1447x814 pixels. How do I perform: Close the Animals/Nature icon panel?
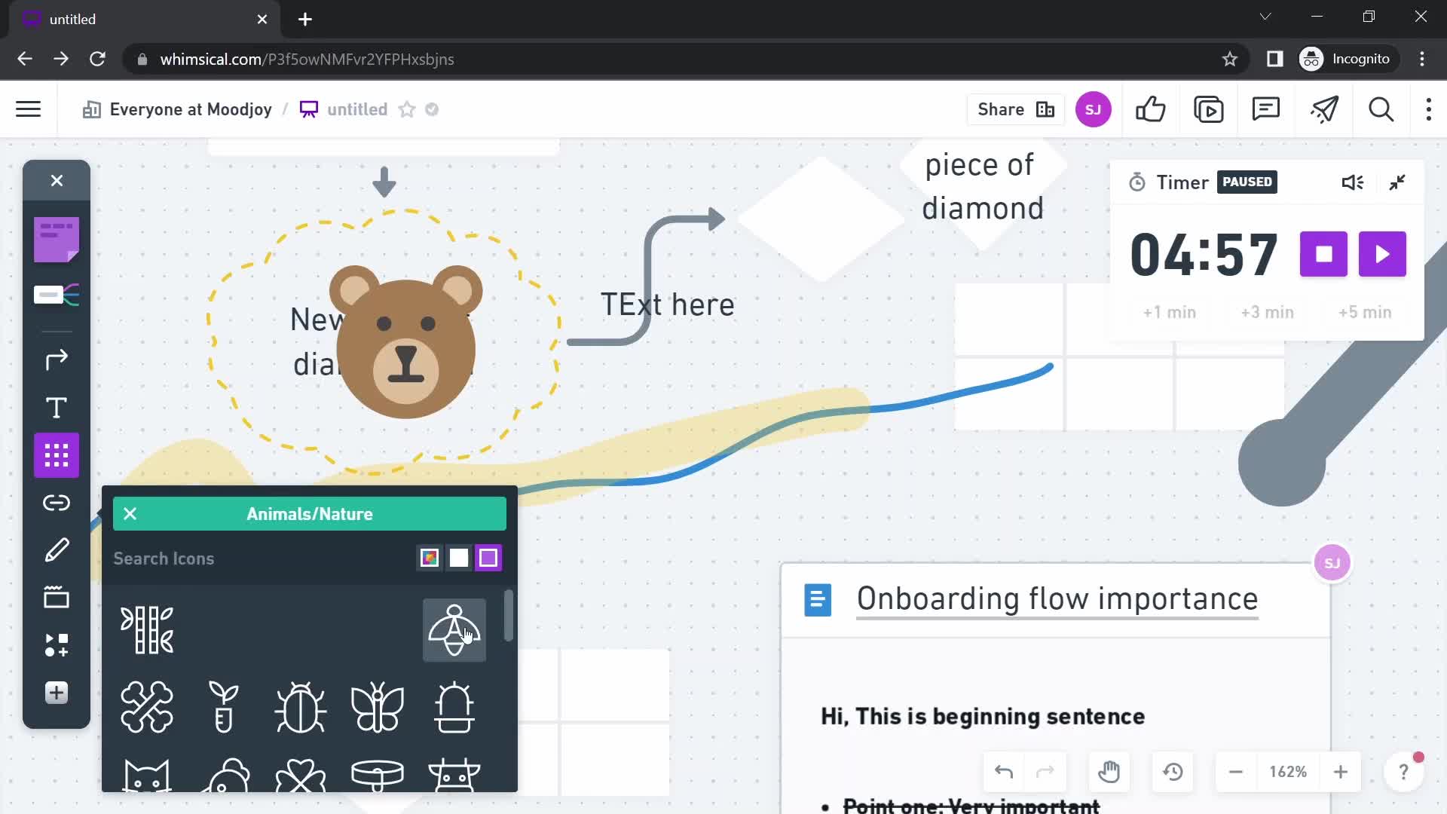pyautogui.click(x=129, y=514)
